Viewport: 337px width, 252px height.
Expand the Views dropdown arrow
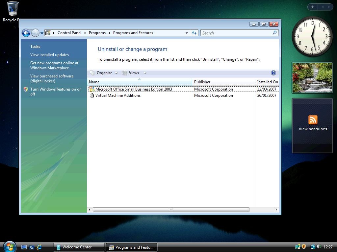click(x=145, y=73)
